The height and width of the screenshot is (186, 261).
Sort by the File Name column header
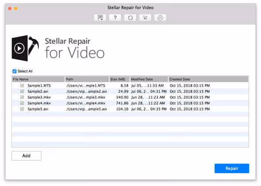click(38, 79)
